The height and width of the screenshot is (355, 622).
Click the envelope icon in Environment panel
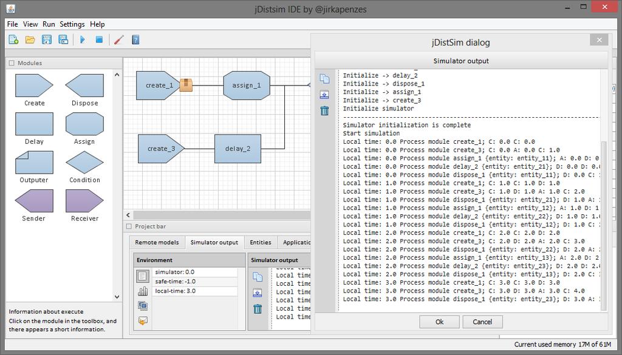(143, 320)
